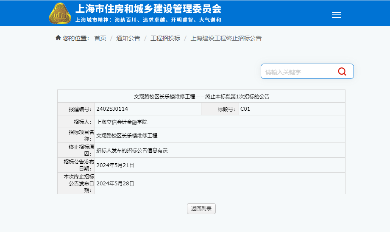Image resolution: width=390 pixels, height=232 pixels.
Task: Click the 上海市住房和城乡建设管理委员会 site title
Action: point(148,9)
